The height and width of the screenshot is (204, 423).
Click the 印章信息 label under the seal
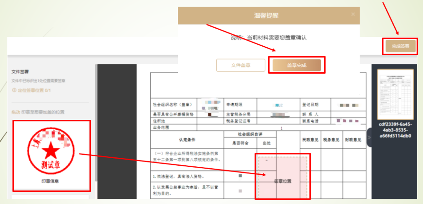point(51,181)
